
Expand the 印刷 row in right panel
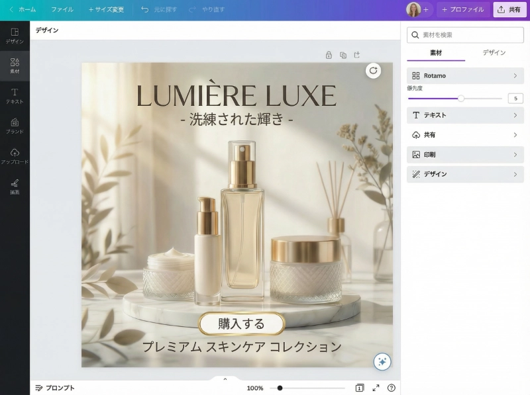pos(465,154)
